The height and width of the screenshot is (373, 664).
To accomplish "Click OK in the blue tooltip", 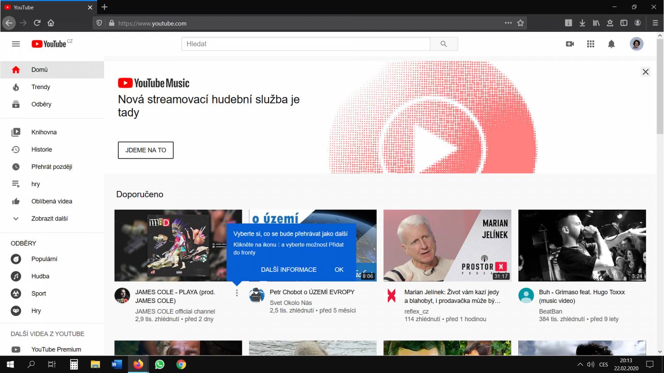I will (x=339, y=269).
